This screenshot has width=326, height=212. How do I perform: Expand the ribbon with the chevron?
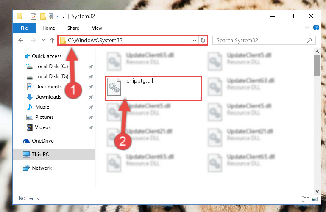pyautogui.click(x=306, y=28)
